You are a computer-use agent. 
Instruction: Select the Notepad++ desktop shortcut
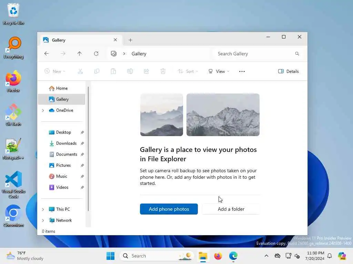click(x=13, y=148)
